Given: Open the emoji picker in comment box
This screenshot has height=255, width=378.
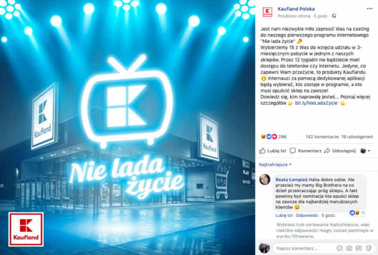Looking at the screenshot, I should (x=339, y=248).
